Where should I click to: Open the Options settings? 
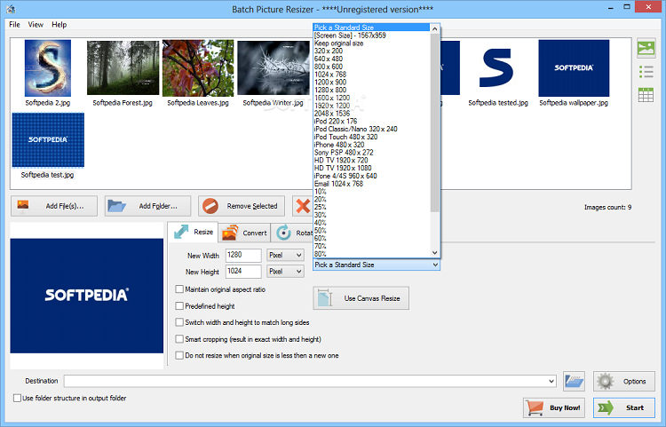point(624,381)
